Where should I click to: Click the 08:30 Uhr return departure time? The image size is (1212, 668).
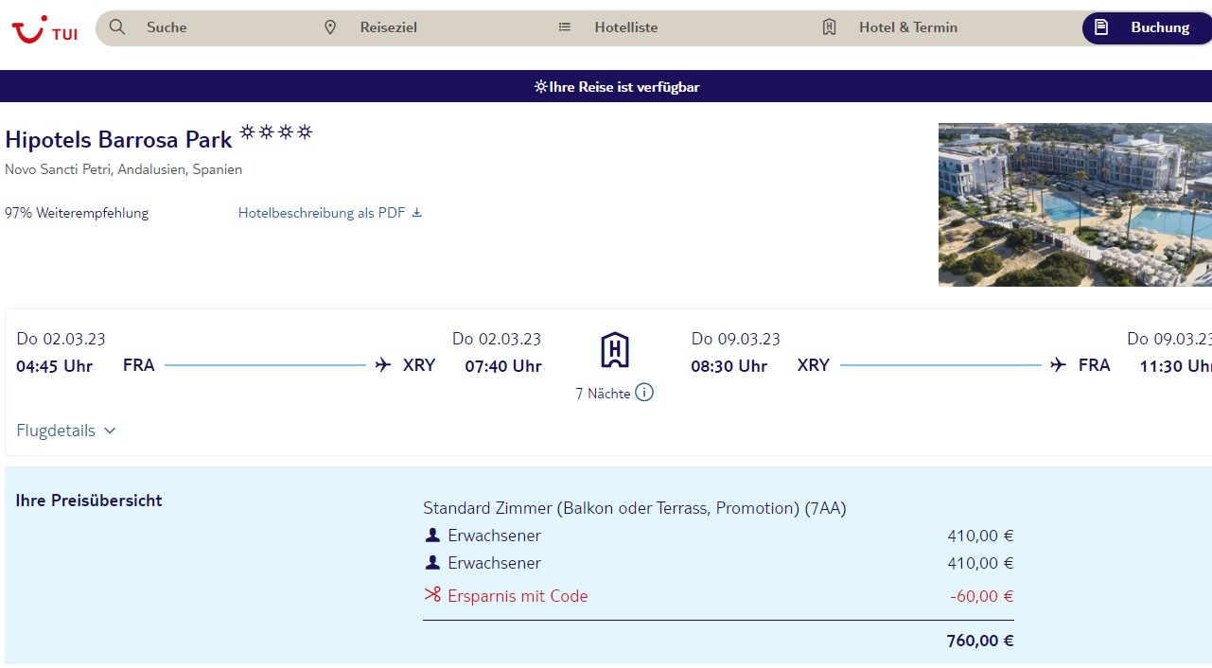click(x=729, y=366)
